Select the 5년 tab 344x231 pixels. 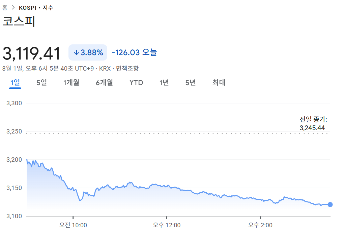point(190,82)
